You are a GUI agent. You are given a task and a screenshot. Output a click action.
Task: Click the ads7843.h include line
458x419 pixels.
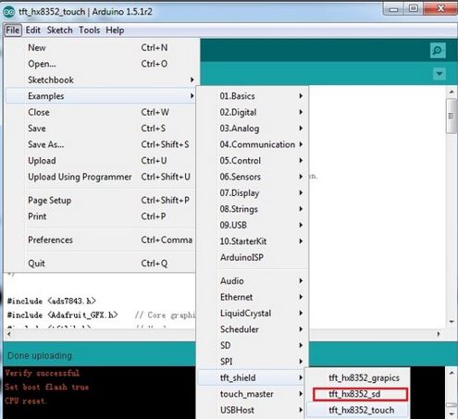point(51,301)
